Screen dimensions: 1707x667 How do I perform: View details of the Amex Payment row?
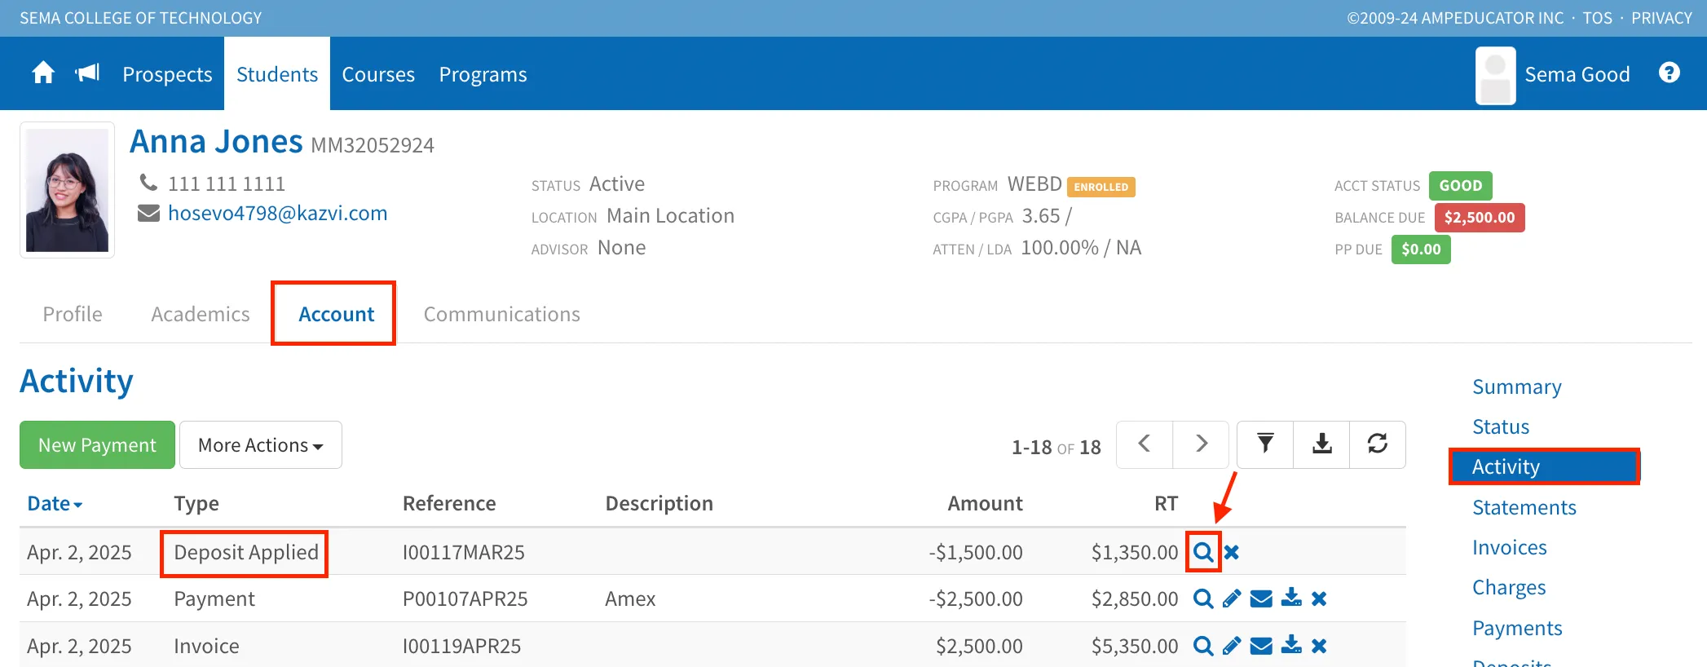coord(1203,599)
